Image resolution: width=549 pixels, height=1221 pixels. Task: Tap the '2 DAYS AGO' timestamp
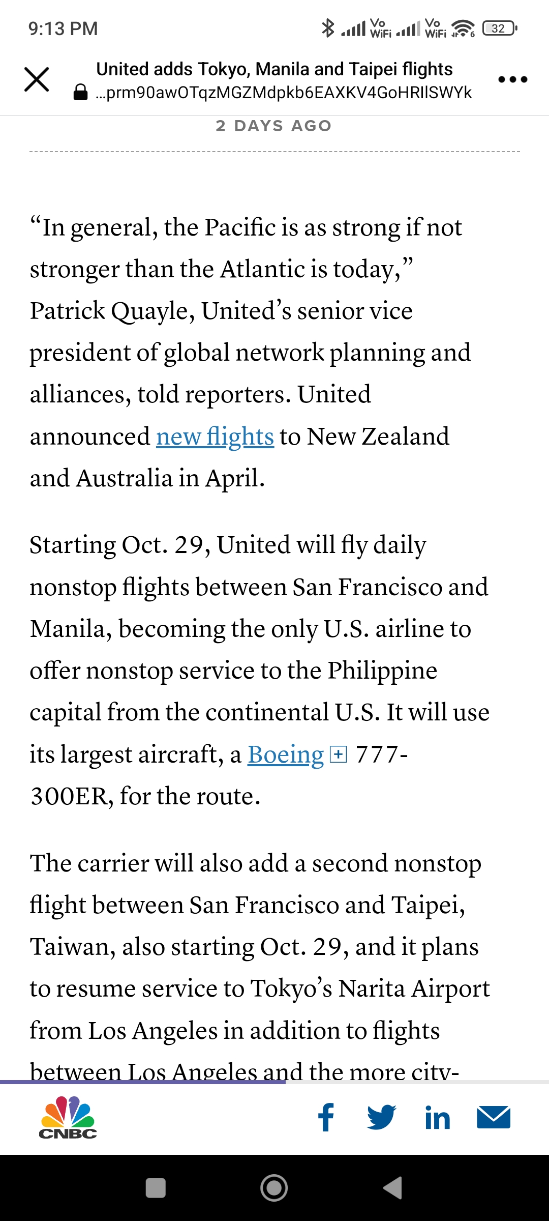(x=273, y=126)
